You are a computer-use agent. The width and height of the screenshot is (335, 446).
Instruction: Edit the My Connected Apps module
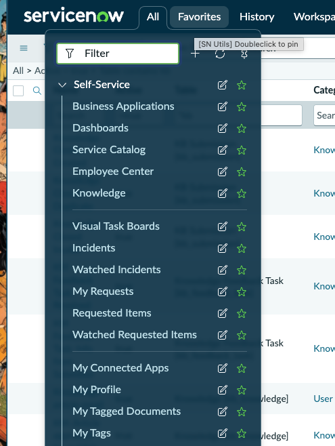click(222, 368)
